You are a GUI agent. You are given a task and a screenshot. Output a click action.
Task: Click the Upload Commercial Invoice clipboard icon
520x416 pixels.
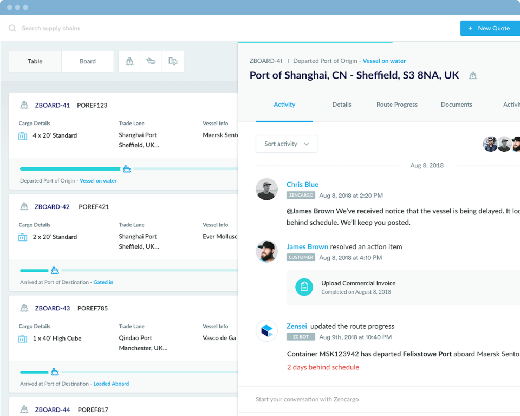click(x=304, y=287)
